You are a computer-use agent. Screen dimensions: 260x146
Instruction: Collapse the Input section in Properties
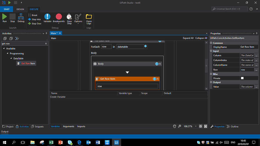click(211, 51)
